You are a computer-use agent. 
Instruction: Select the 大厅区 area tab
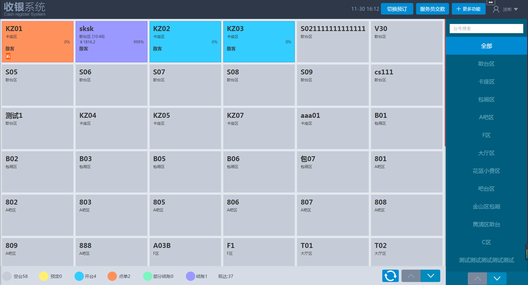click(x=486, y=153)
